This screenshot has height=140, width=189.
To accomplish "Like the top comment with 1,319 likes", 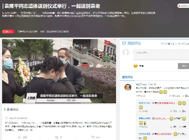I will tap(175, 96).
